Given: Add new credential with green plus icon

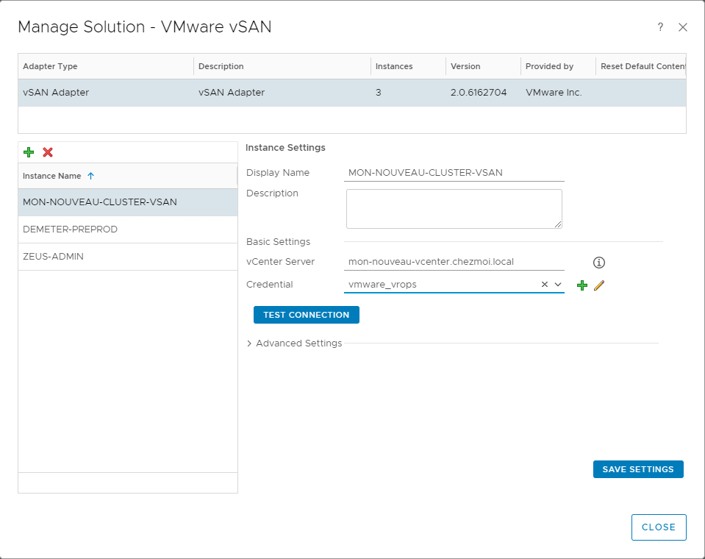Looking at the screenshot, I should click(582, 285).
